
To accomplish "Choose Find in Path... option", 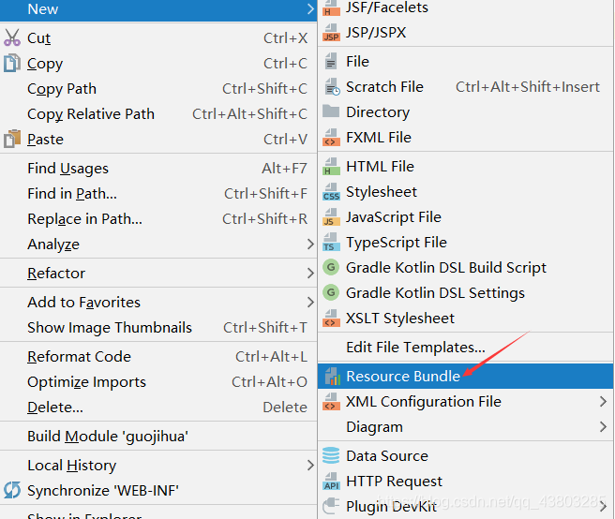I will (x=158, y=193).
